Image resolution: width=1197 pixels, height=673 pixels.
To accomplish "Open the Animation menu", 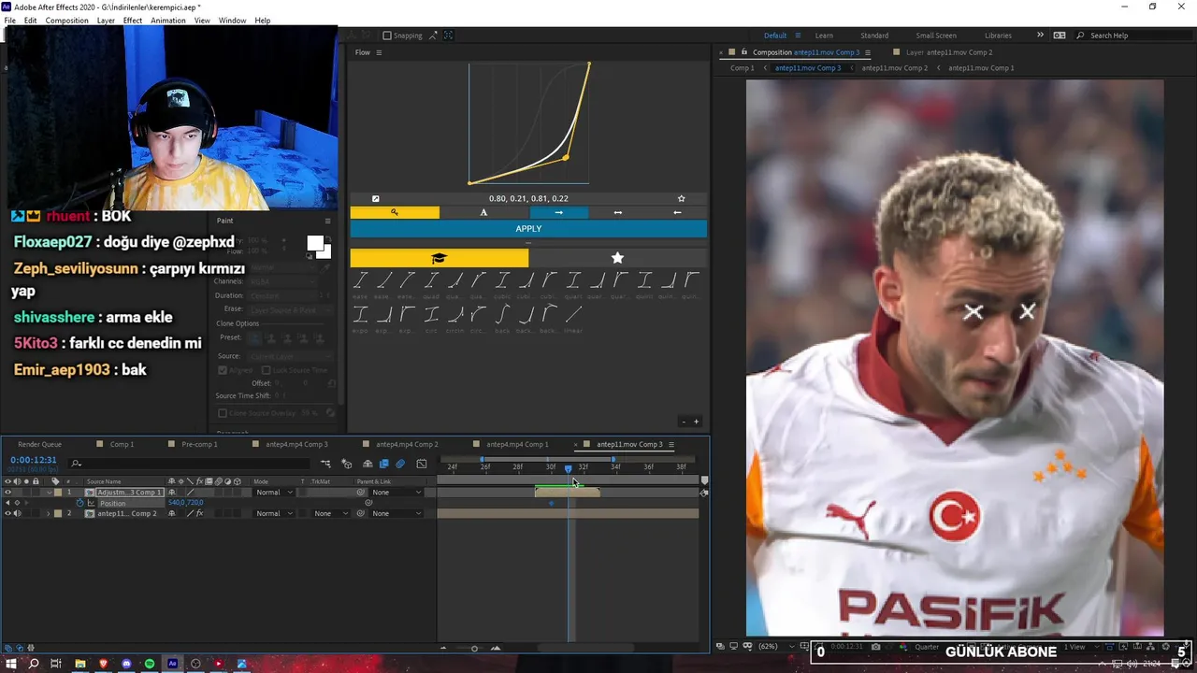I will [168, 21].
